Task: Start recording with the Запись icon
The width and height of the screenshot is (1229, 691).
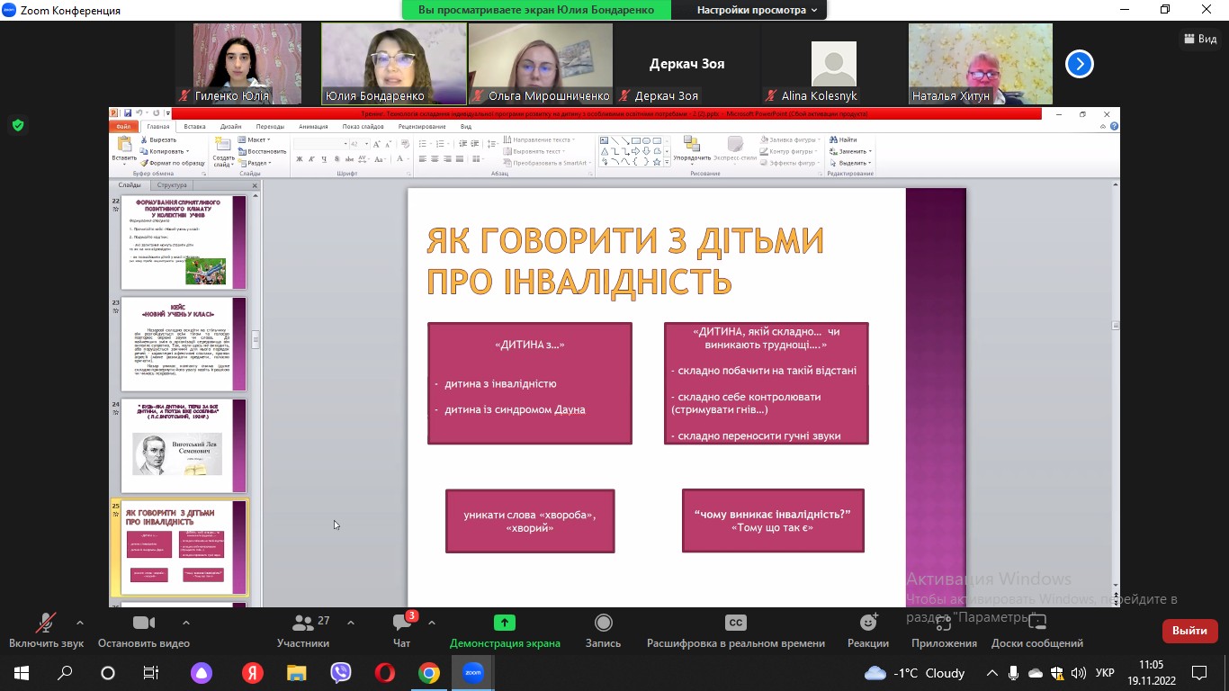Action: (603, 624)
